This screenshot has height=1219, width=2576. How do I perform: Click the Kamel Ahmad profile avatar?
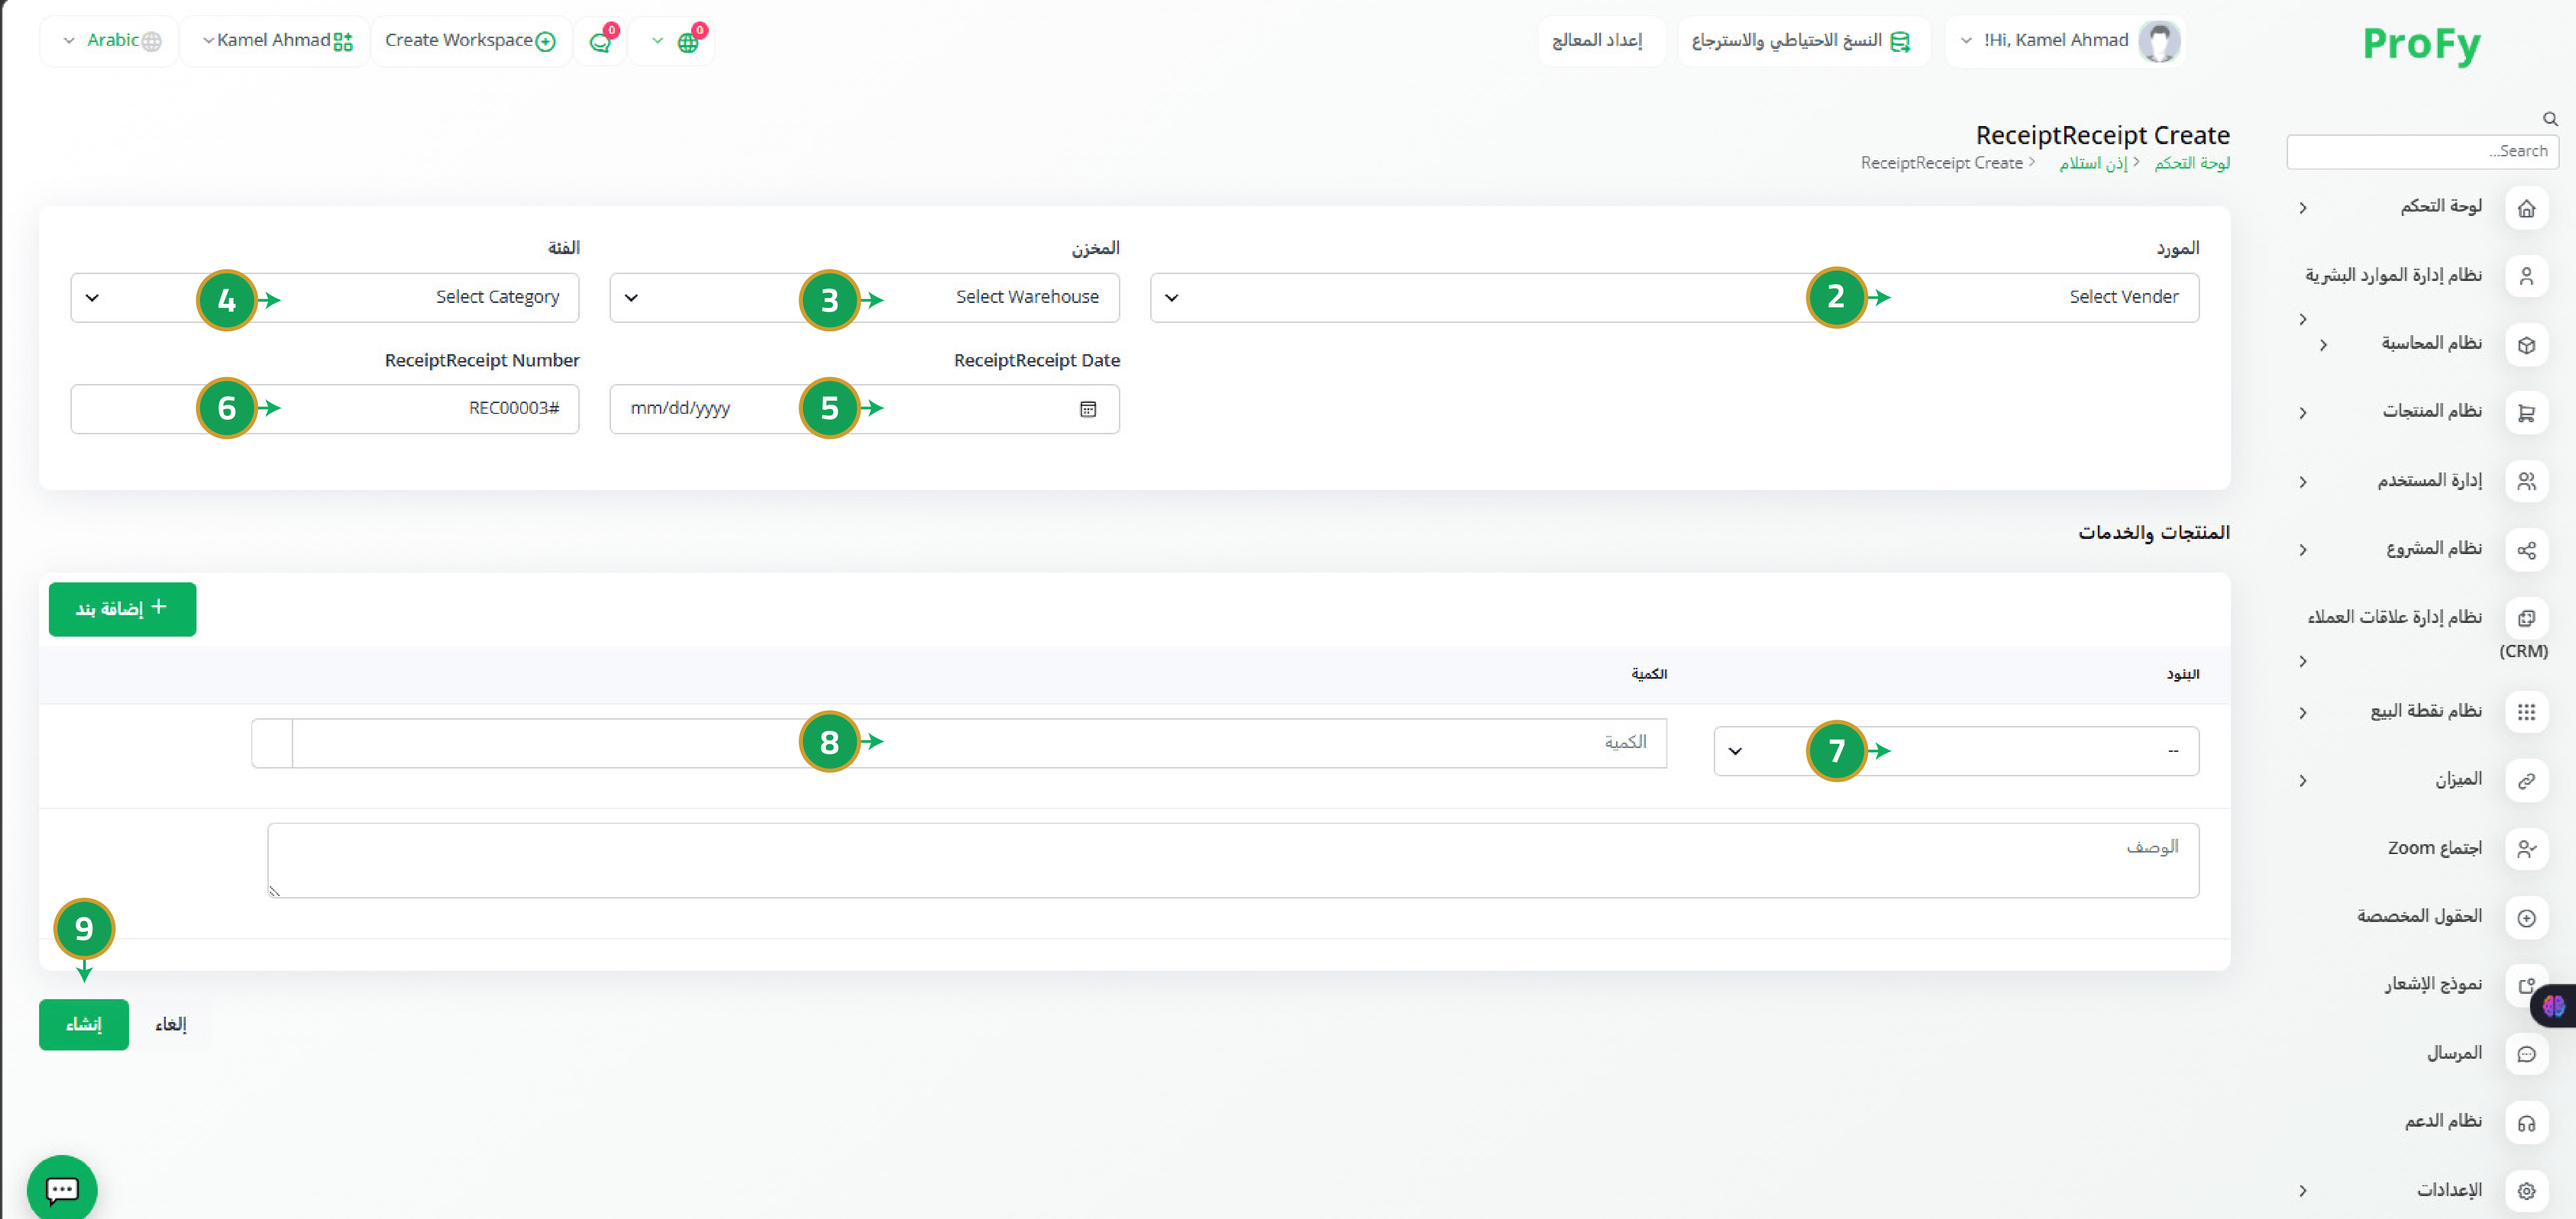coord(2160,41)
